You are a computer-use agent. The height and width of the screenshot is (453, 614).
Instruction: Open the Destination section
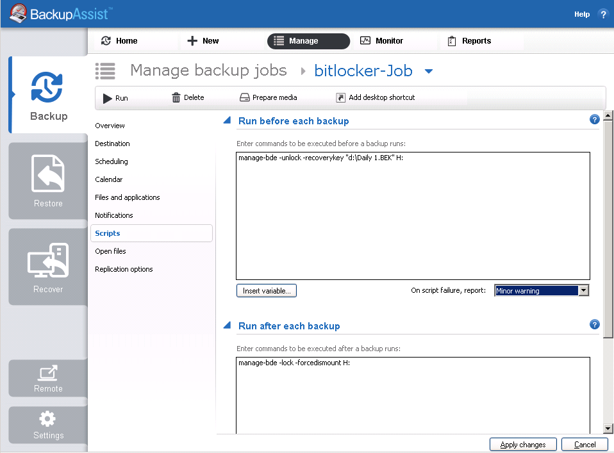(112, 144)
